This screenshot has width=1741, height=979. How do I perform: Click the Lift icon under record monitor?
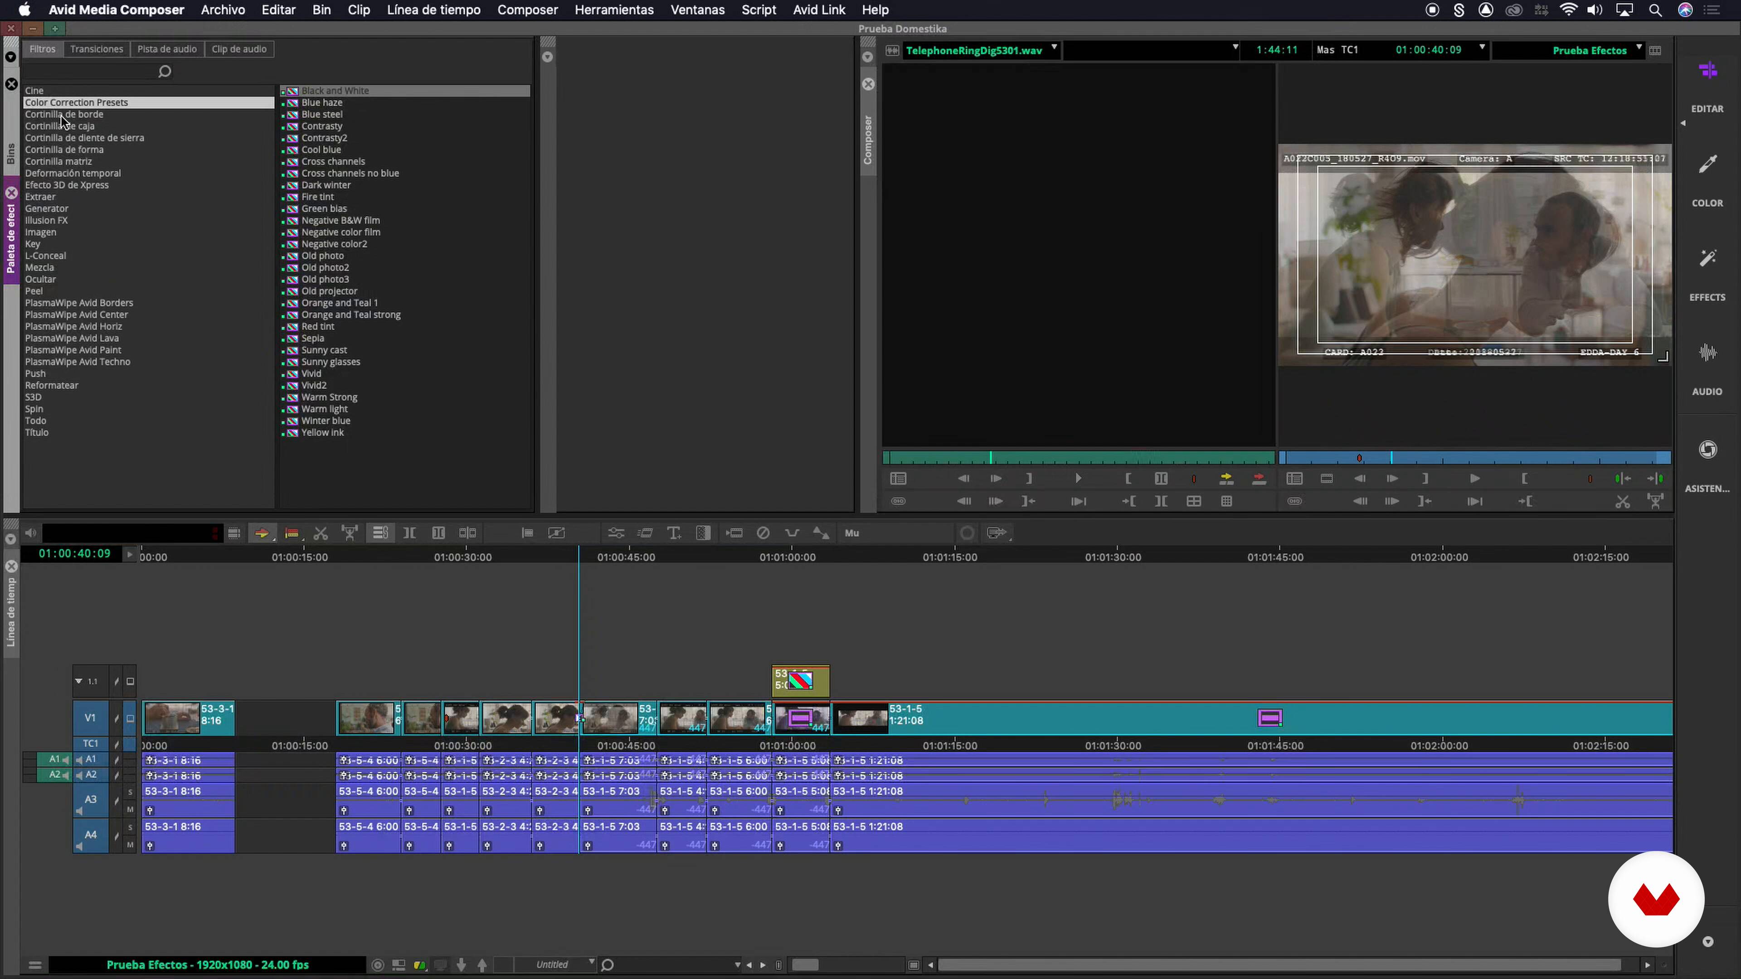coord(1655,501)
